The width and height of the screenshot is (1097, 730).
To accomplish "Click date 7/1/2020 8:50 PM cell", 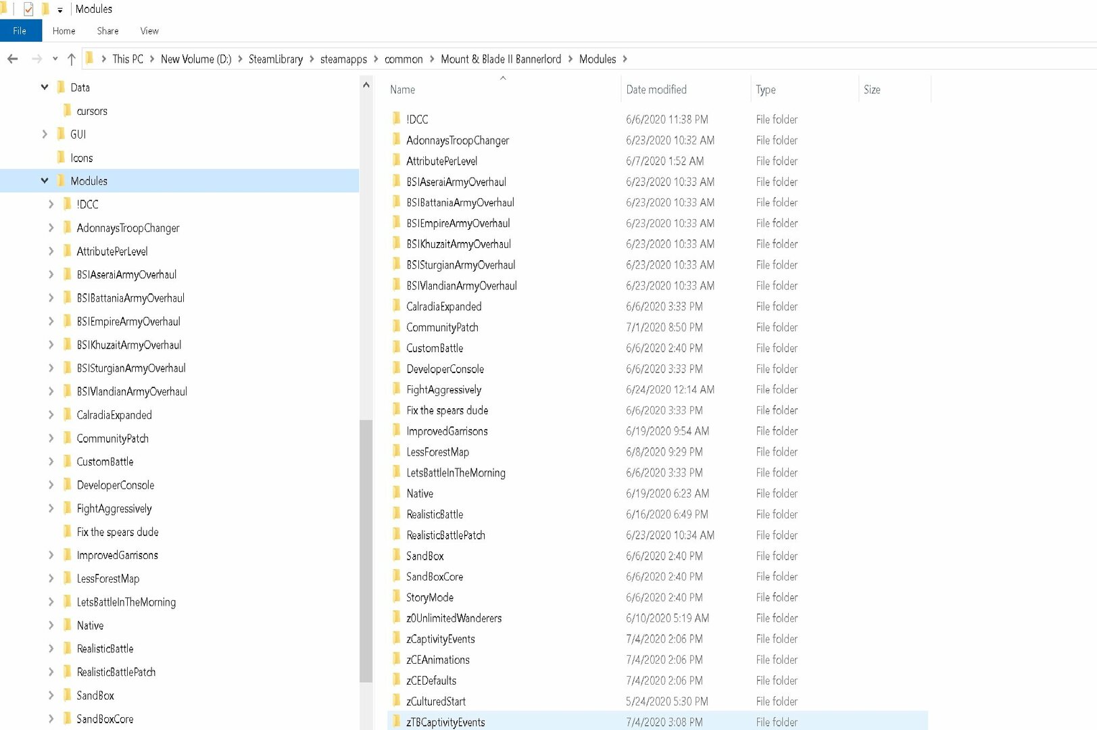I will tap(664, 327).
